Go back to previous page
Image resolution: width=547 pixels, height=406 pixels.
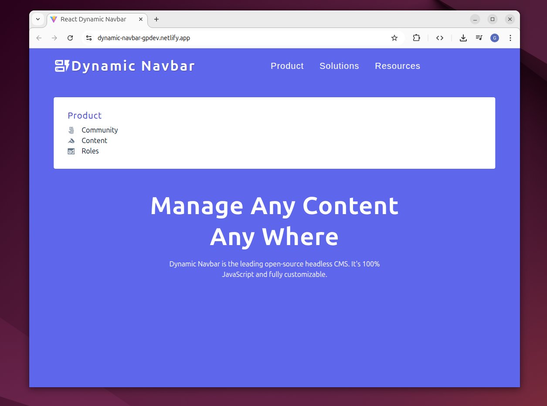pos(39,38)
